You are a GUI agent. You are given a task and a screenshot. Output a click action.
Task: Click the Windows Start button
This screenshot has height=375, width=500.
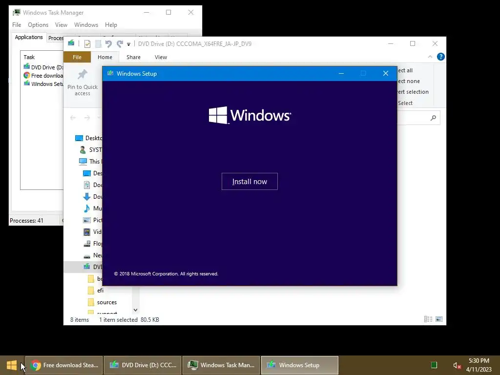pyautogui.click(x=12, y=365)
